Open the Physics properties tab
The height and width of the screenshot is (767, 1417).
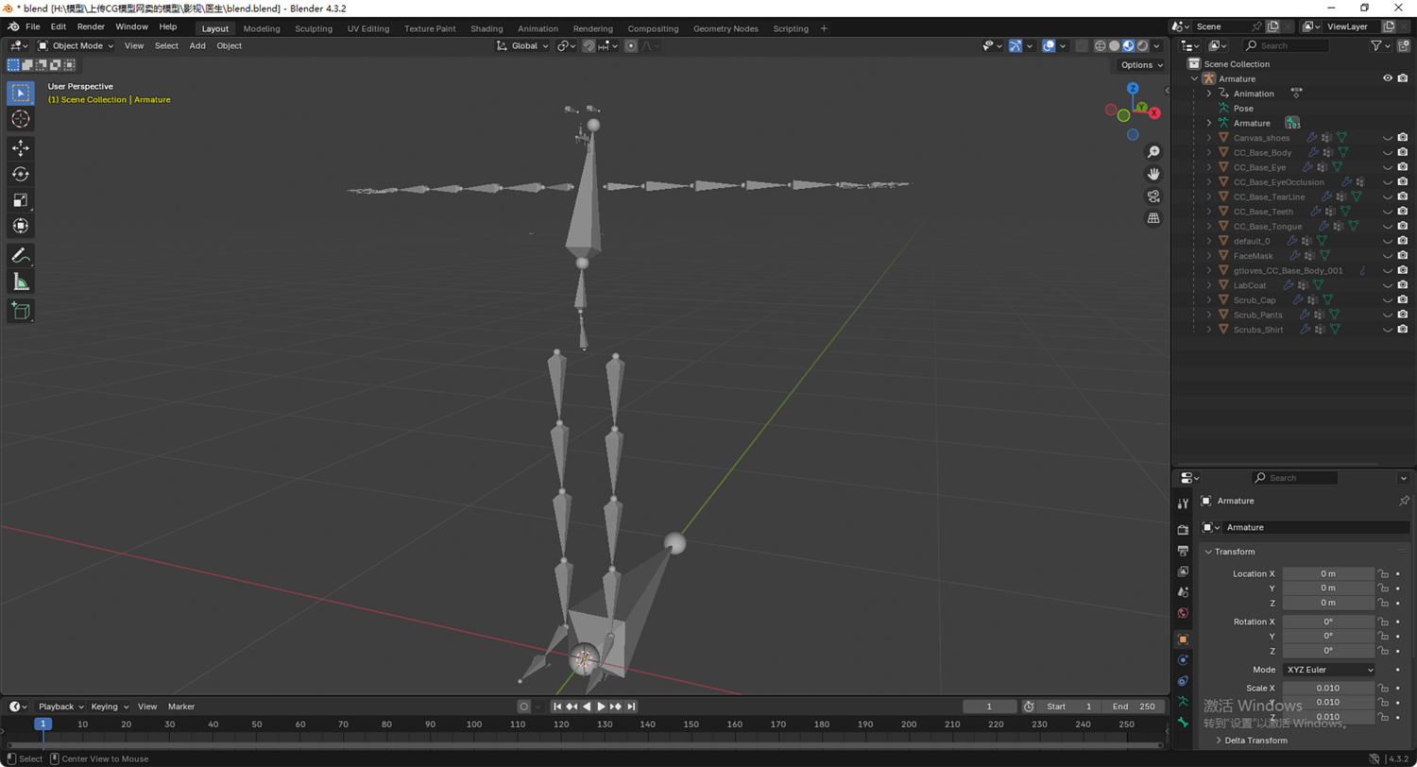[1183, 660]
